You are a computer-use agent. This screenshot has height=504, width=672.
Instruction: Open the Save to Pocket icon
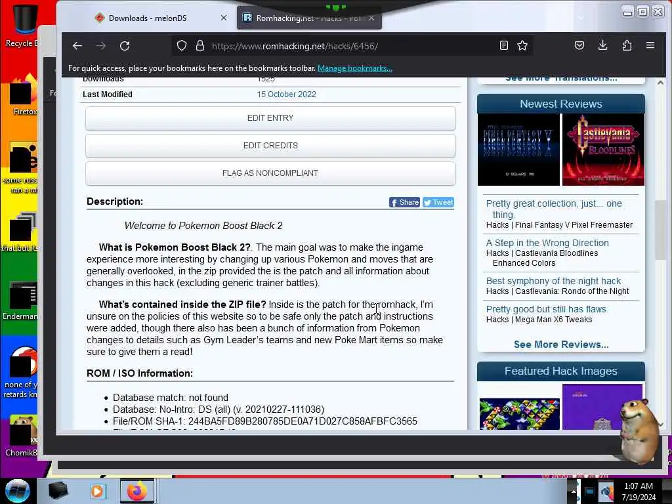(x=579, y=45)
